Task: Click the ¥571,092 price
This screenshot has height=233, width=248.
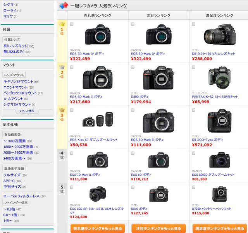Action: [202, 145]
